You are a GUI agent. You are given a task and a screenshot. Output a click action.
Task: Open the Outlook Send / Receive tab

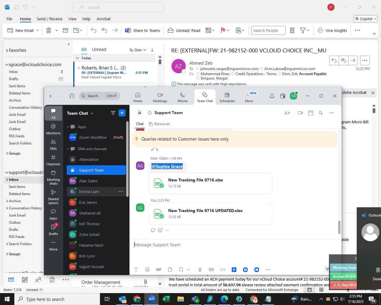[x=50, y=19]
